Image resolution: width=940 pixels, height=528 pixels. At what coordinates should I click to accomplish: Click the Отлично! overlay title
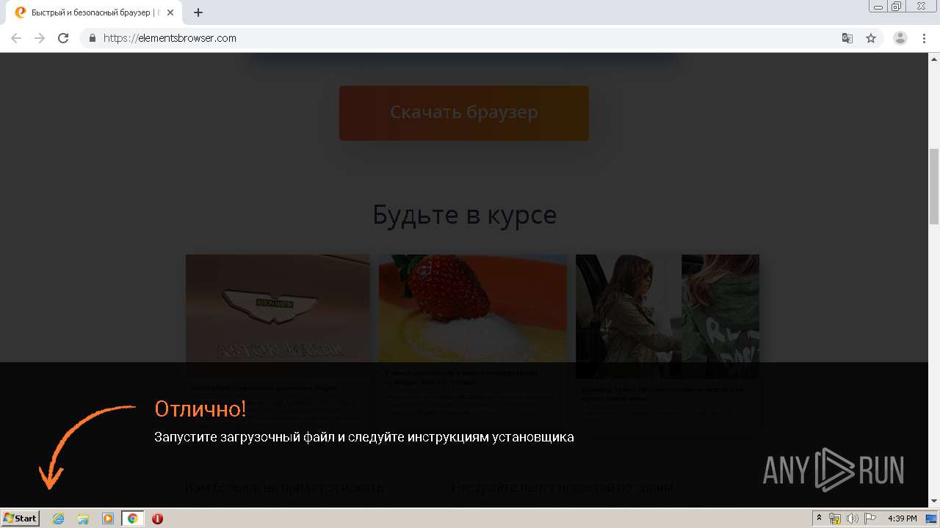pos(200,409)
